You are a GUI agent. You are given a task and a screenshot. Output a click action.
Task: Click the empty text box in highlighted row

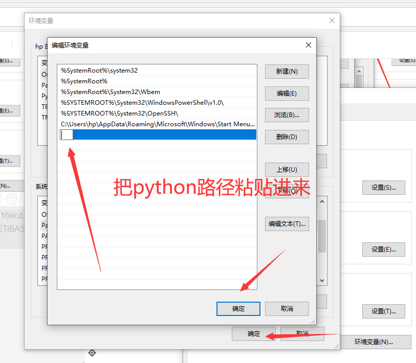(67, 134)
